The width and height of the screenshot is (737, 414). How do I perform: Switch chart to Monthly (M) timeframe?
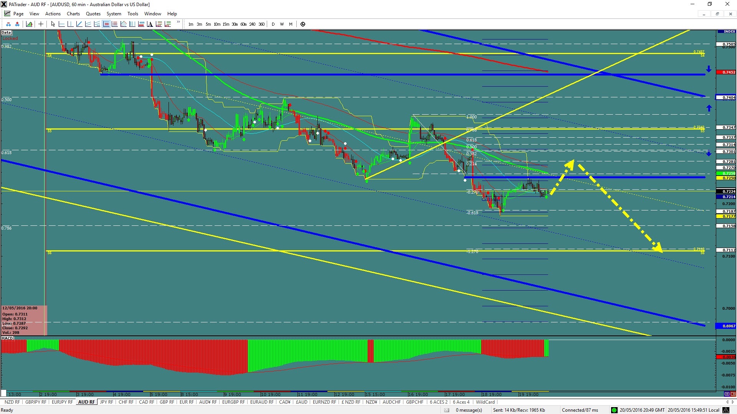point(291,24)
